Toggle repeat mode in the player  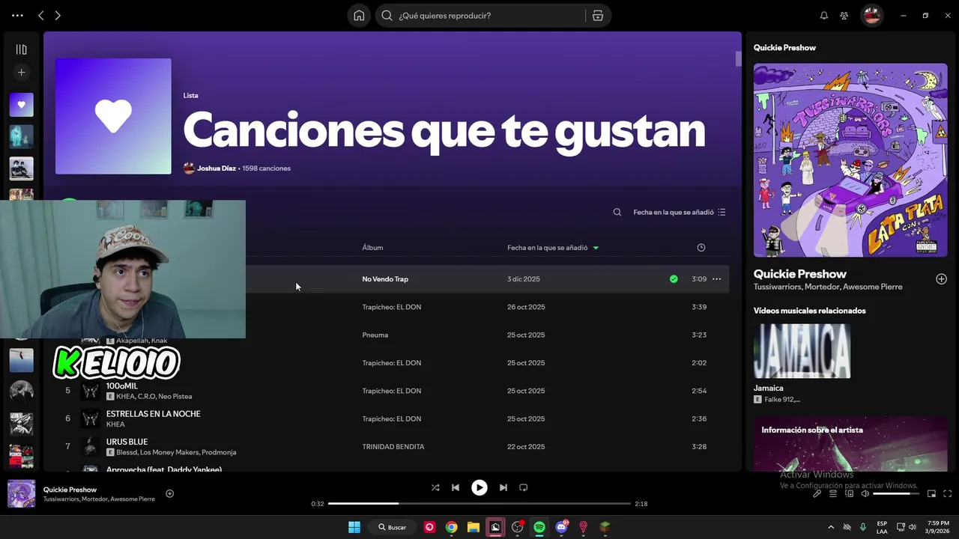tap(524, 487)
